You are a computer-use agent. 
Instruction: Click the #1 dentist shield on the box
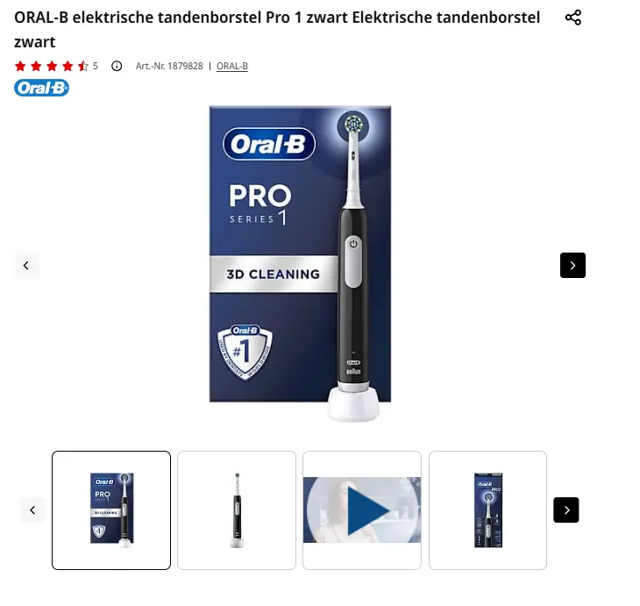[x=245, y=352]
